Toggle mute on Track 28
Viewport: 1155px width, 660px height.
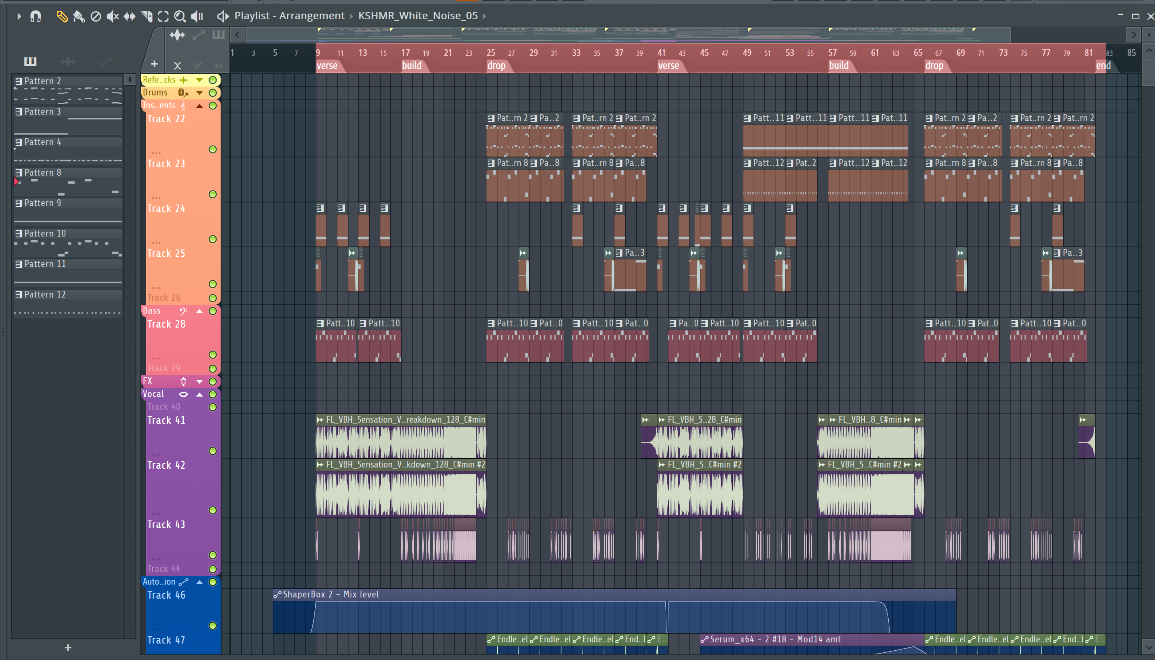coord(213,354)
